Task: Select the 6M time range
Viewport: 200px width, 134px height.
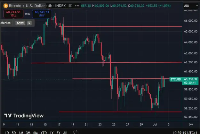Action: coord(36,133)
